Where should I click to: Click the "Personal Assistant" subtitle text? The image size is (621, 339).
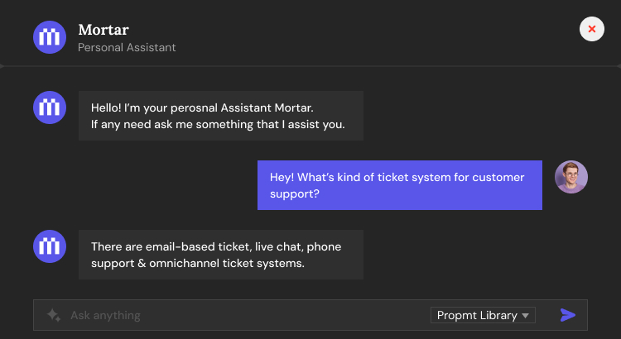point(127,48)
